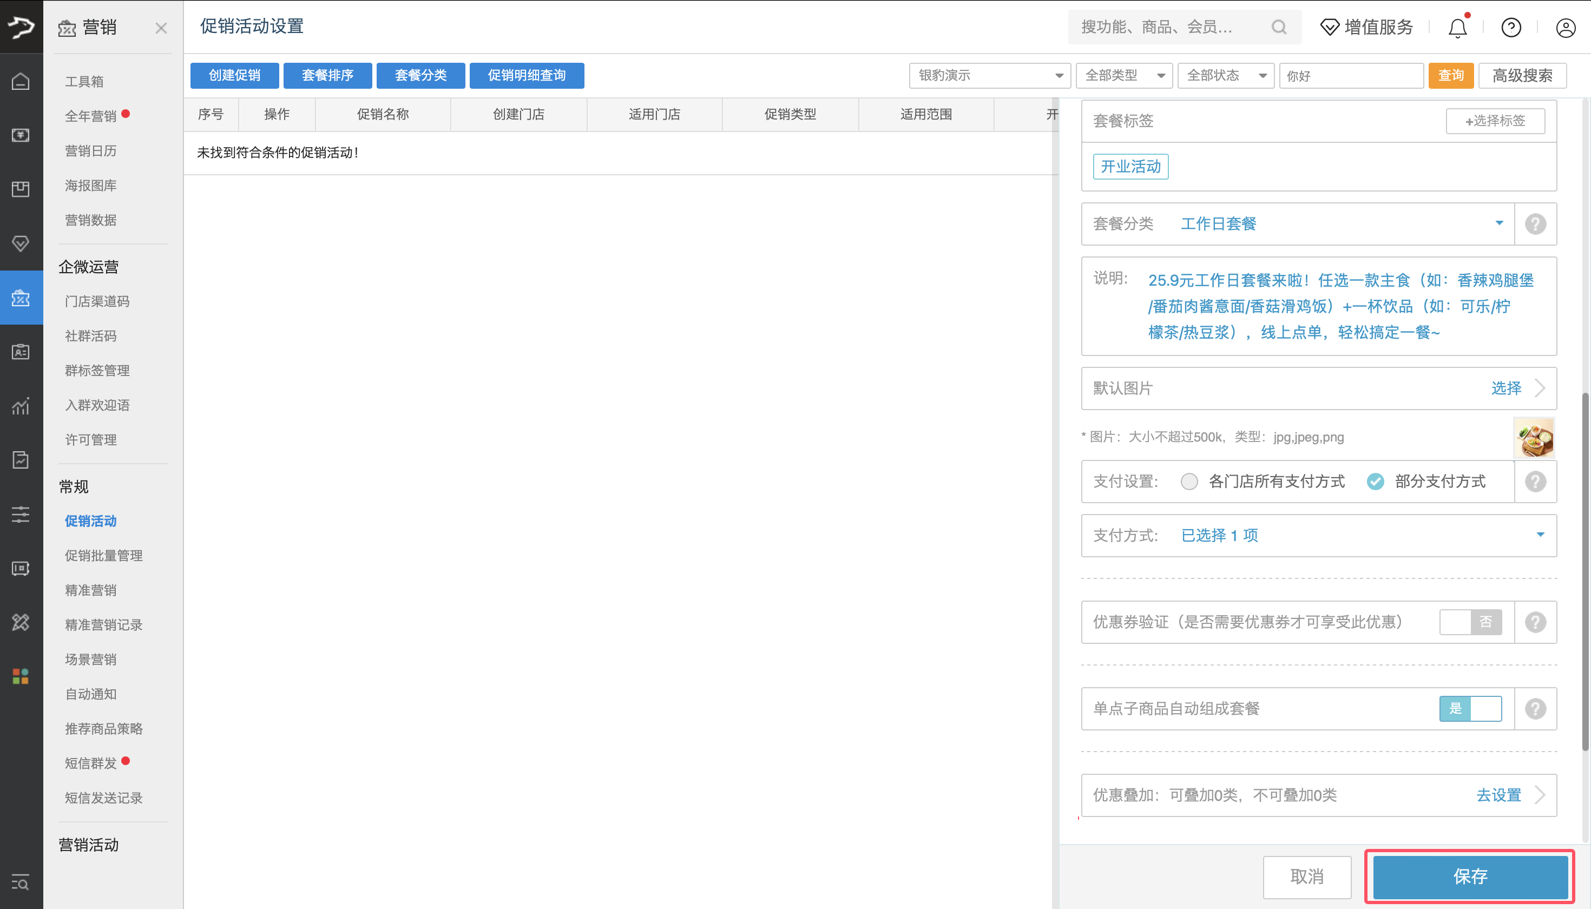Open 场景营销 menu item
Screen dimensions: 1591x909
(x=91, y=660)
